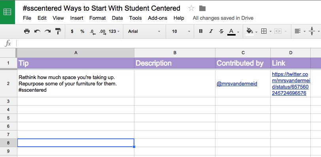Open the Add-ons menu
The width and height of the screenshot is (321, 157).
[157, 18]
